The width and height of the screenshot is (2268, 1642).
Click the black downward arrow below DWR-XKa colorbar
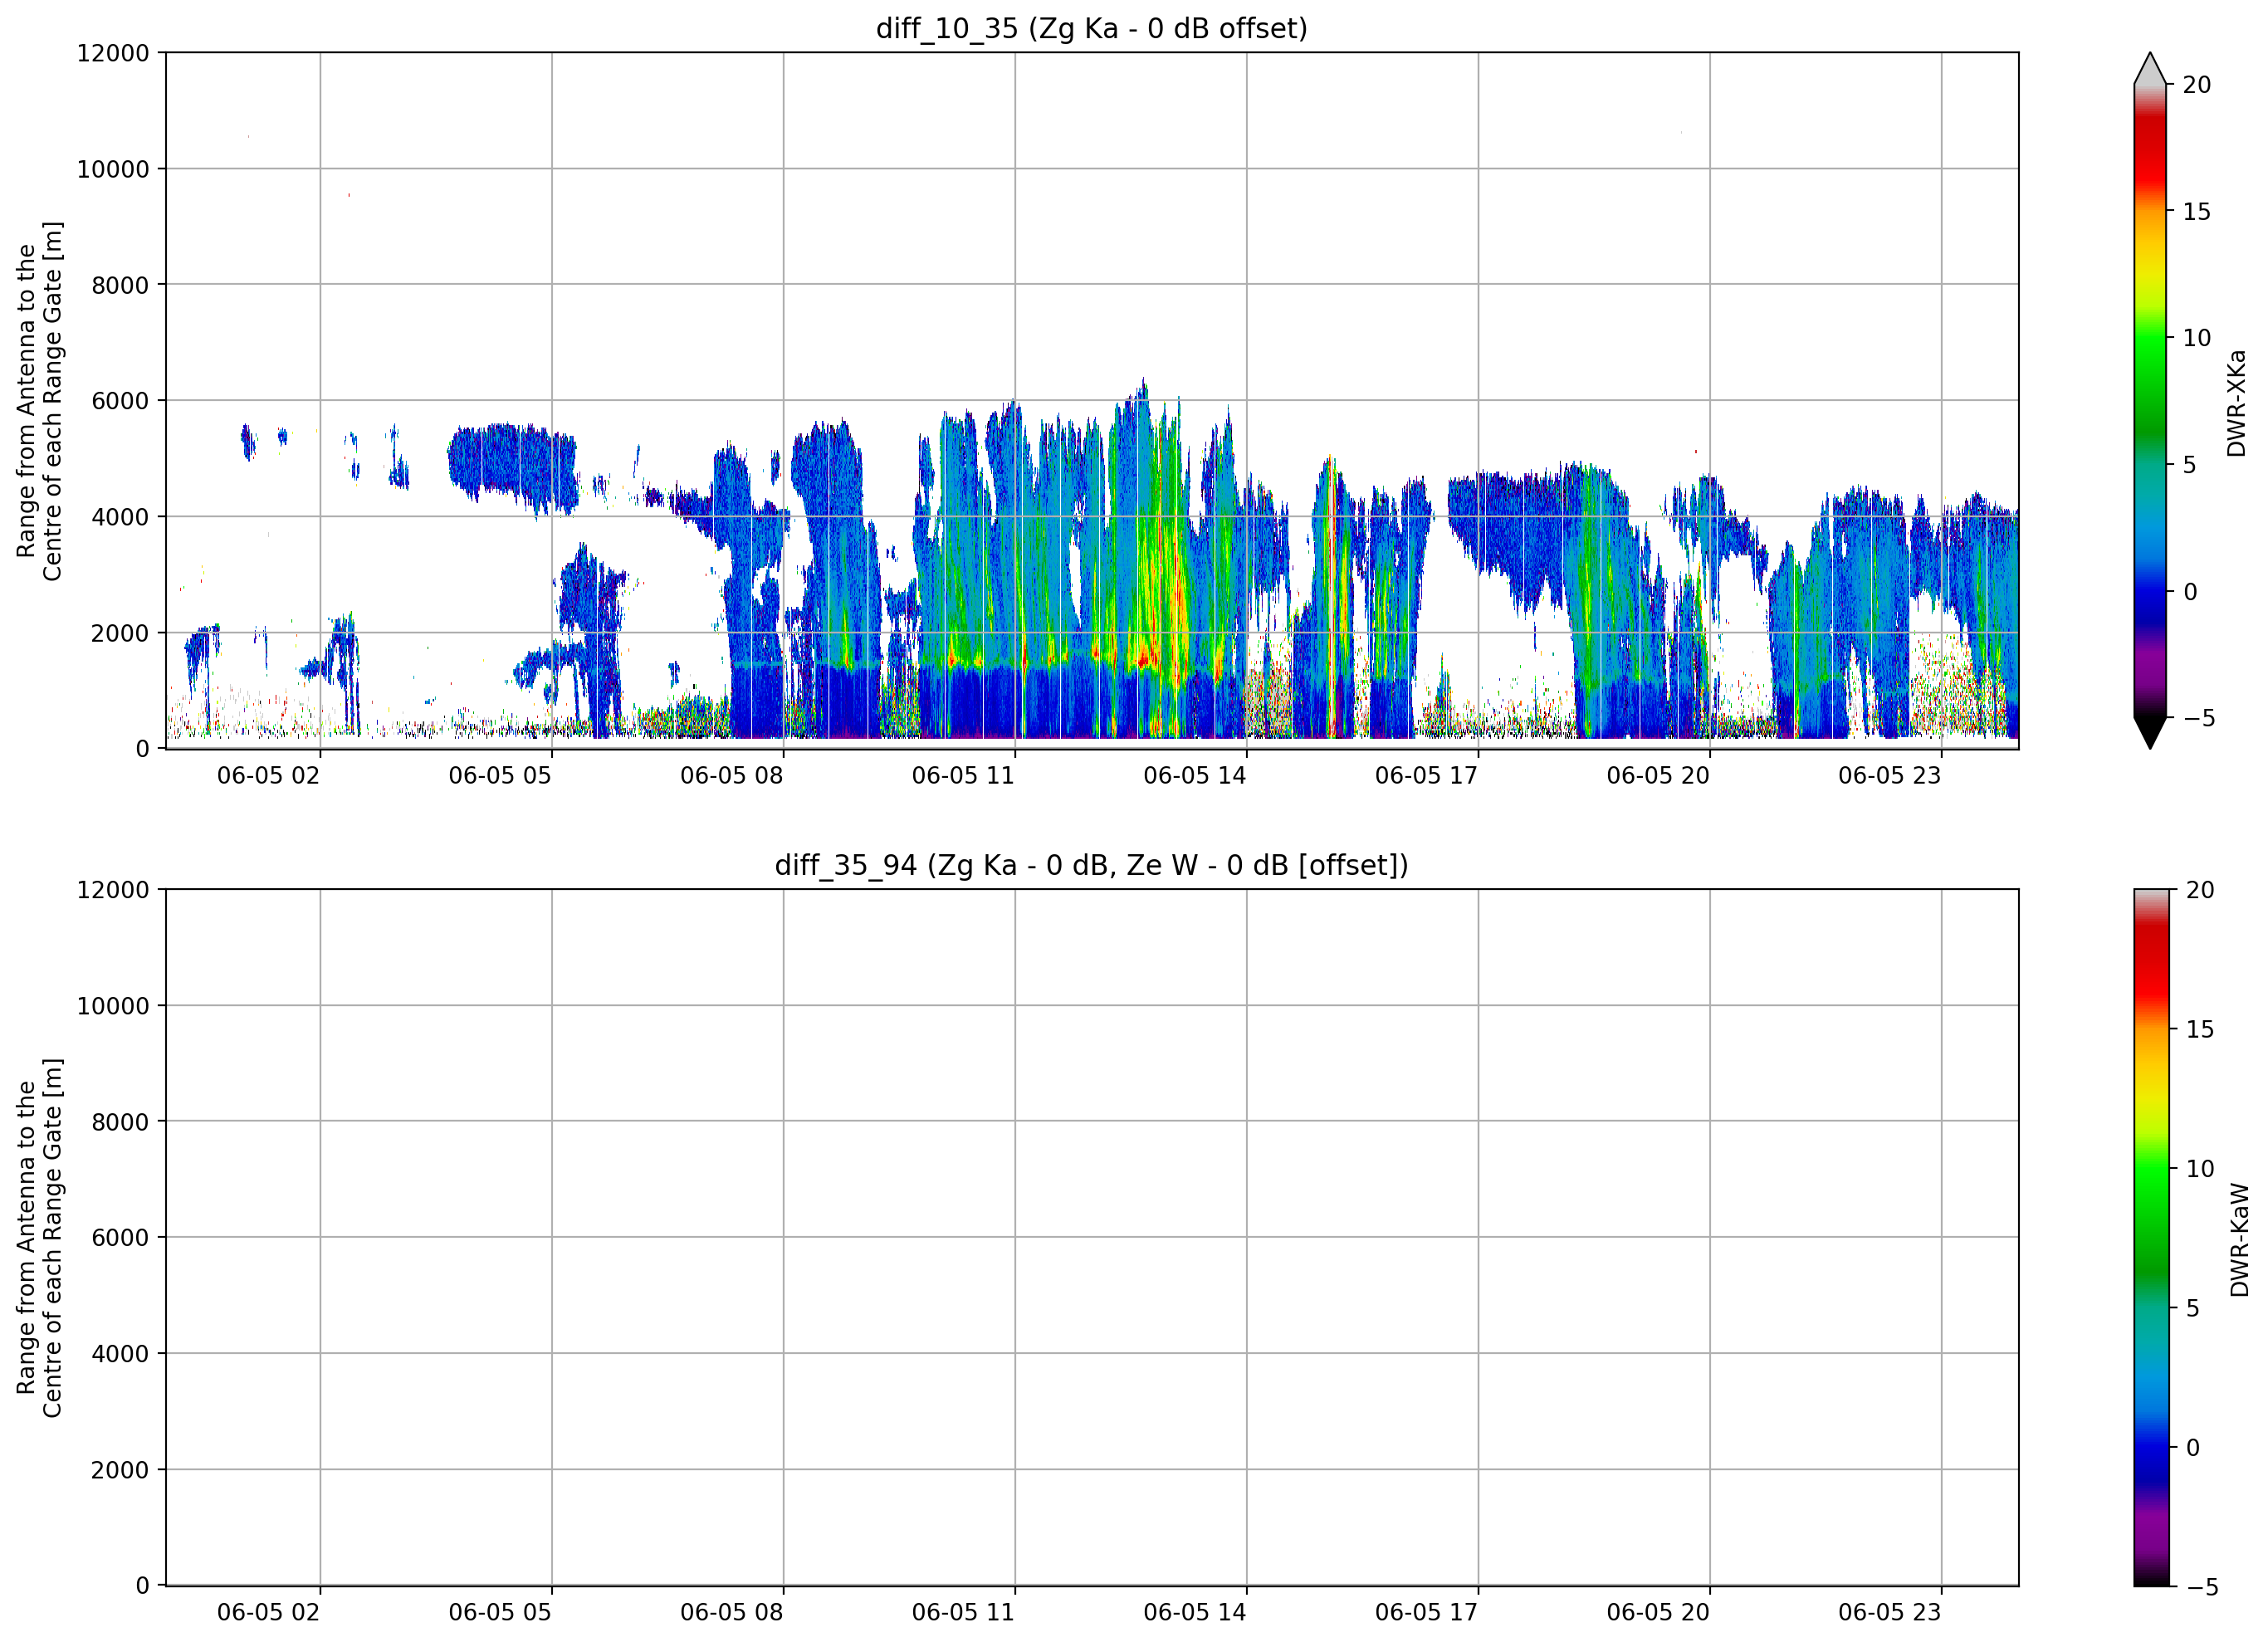(2150, 732)
